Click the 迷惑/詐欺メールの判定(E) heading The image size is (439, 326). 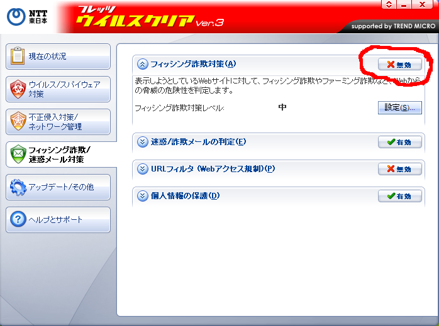pyautogui.click(x=198, y=142)
